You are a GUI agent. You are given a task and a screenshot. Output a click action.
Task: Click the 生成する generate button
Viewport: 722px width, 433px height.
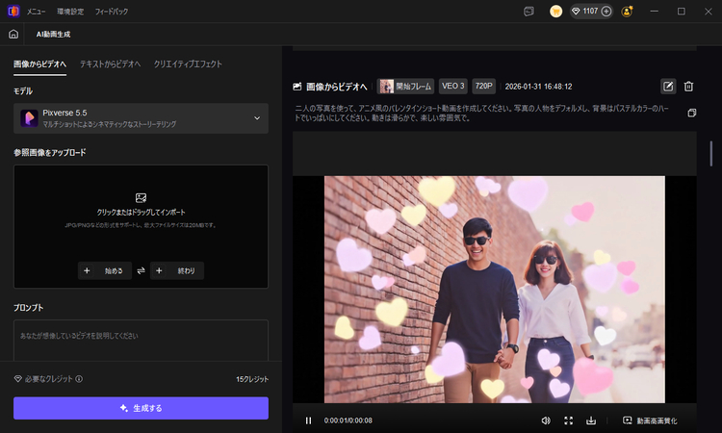click(141, 408)
